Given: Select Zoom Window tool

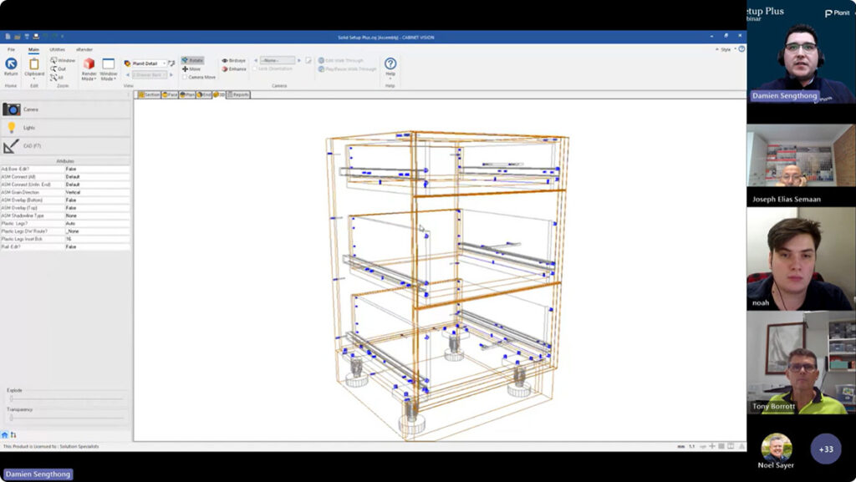Looking at the screenshot, I should click(63, 60).
